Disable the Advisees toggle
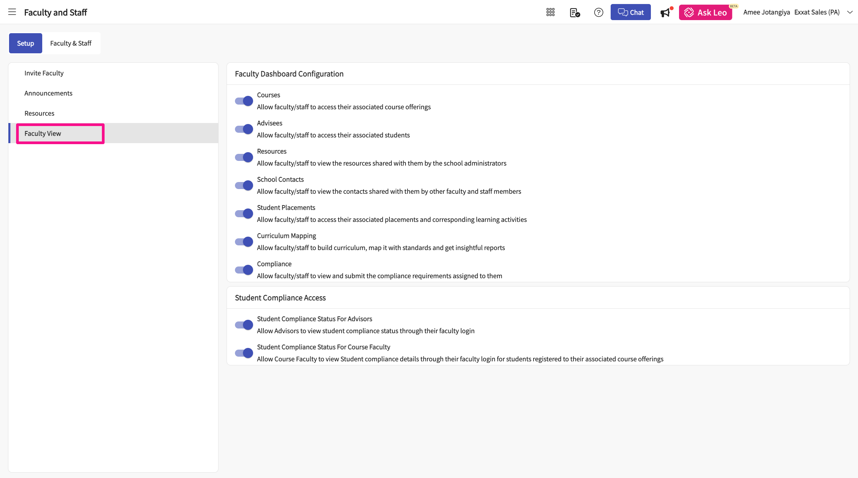The image size is (858, 478). [244, 129]
